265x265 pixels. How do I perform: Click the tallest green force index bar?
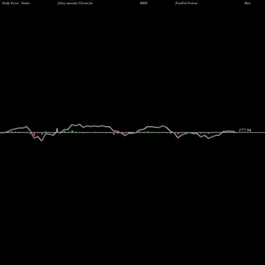click(x=57, y=130)
